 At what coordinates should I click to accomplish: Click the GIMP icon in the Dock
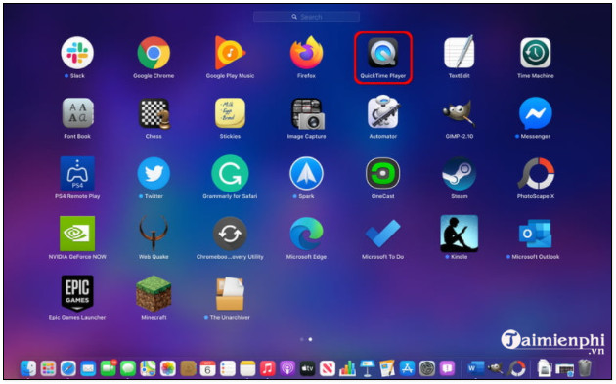click(x=496, y=368)
